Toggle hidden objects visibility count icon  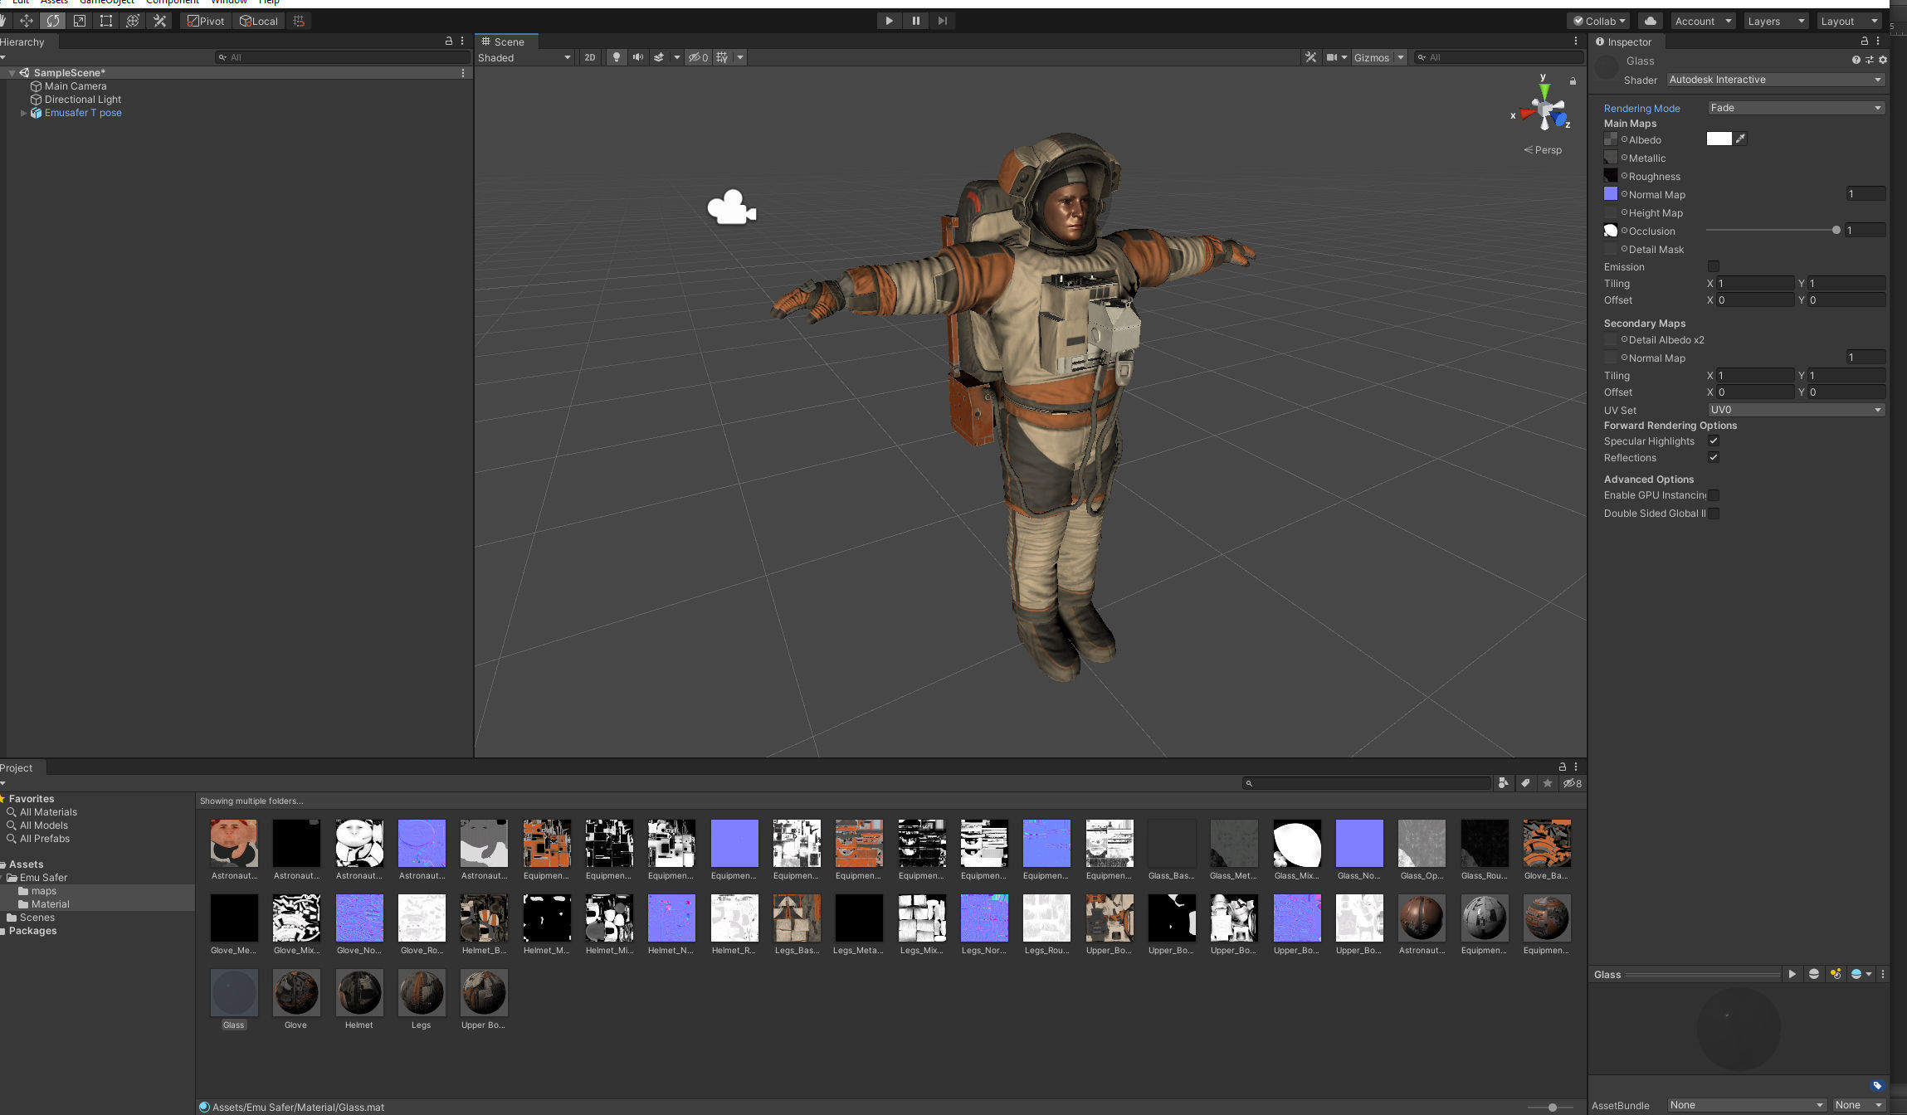[699, 57]
